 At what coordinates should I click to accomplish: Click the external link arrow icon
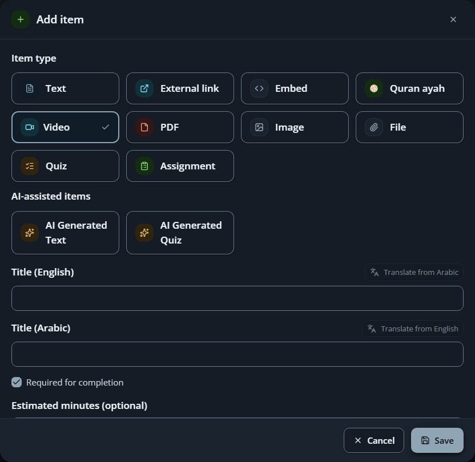[144, 88]
